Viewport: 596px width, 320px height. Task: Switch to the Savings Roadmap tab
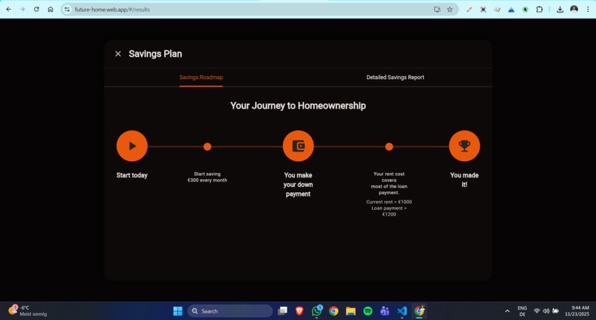click(201, 77)
